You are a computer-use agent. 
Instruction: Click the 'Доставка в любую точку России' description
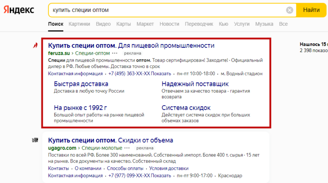point(89,91)
